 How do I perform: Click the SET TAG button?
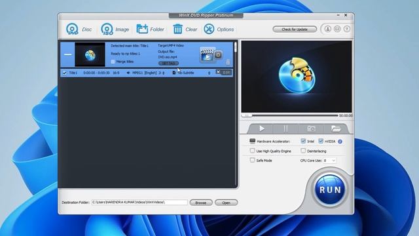pos(168,63)
